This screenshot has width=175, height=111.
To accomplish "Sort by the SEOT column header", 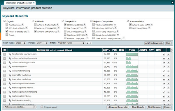I will point(106,50).
